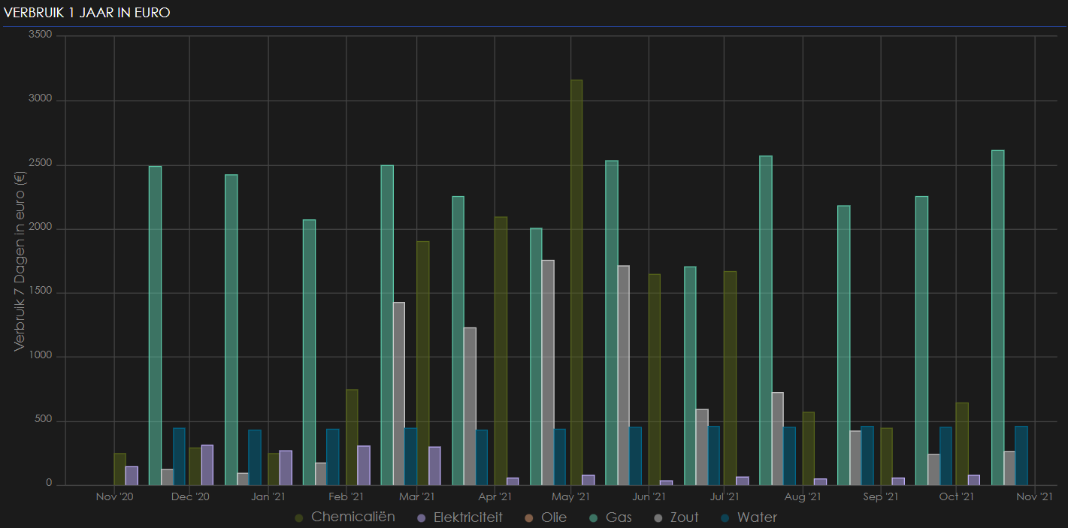The width and height of the screenshot is (1068, 528).
Task: Hide the Elektriciteit series via its legend entry
Action: [x=467, y=517]
